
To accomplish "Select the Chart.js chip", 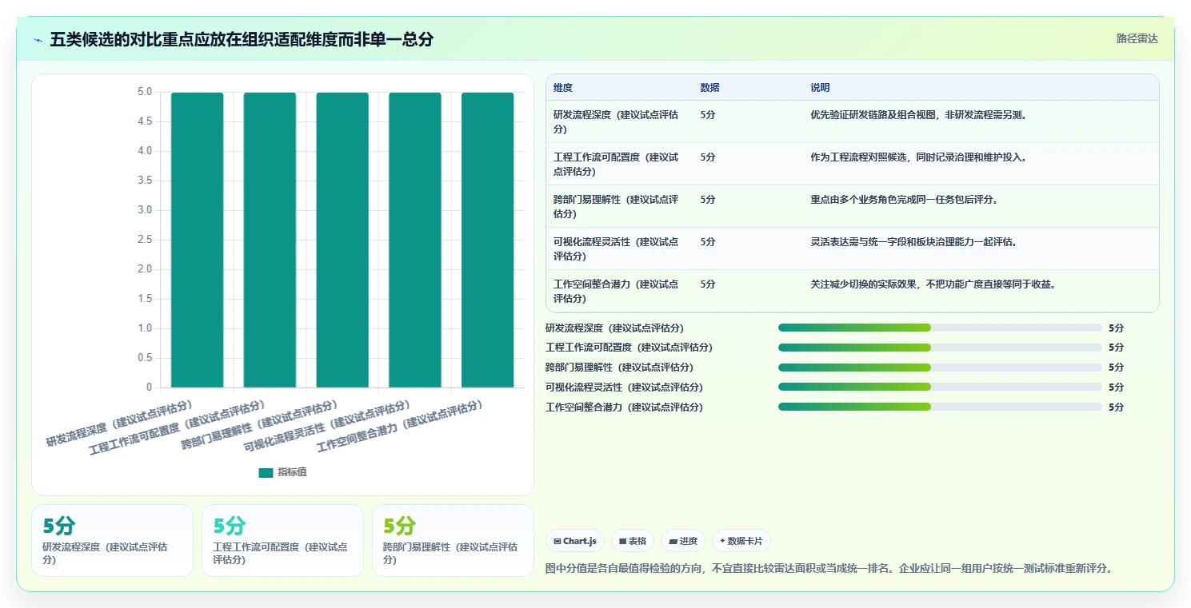I will pyautogui.click(x=575, y=541).
